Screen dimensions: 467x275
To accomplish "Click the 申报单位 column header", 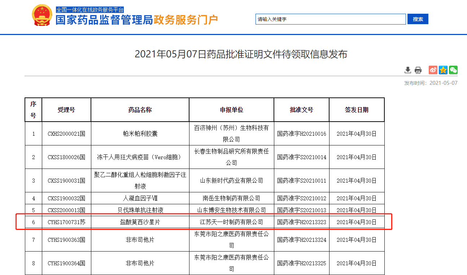I will (232, 110).
